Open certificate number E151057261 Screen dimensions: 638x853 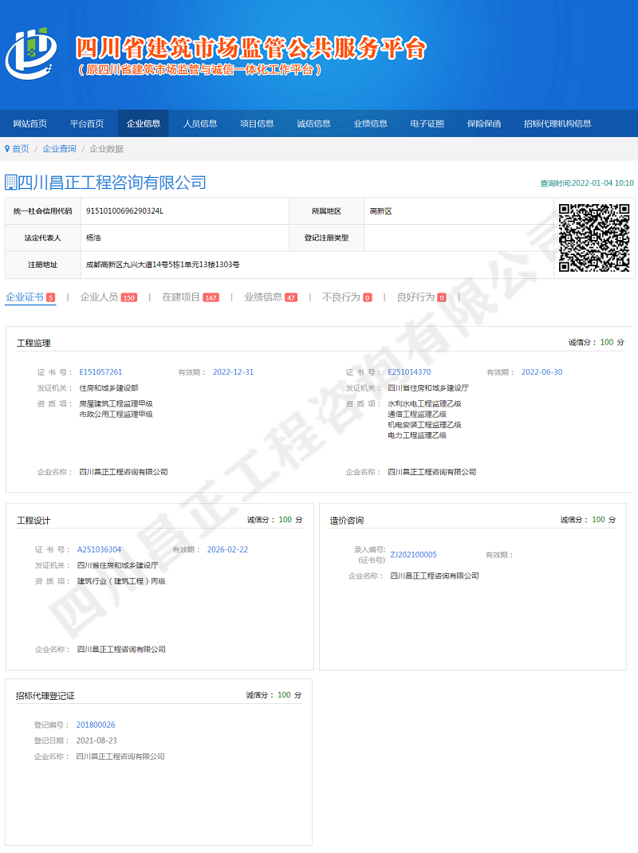click(x=100, y=372)
